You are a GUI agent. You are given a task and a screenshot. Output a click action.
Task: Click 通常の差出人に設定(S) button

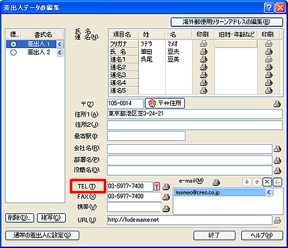[42, 235]
